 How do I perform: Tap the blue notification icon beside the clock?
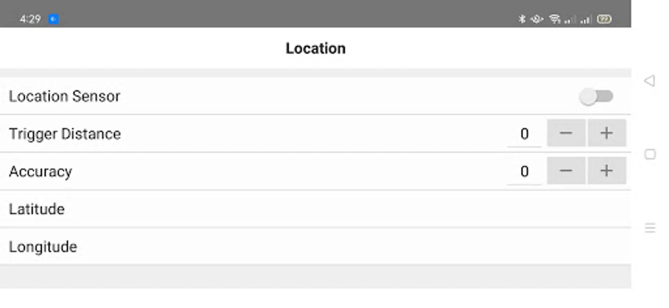[53, 19]
